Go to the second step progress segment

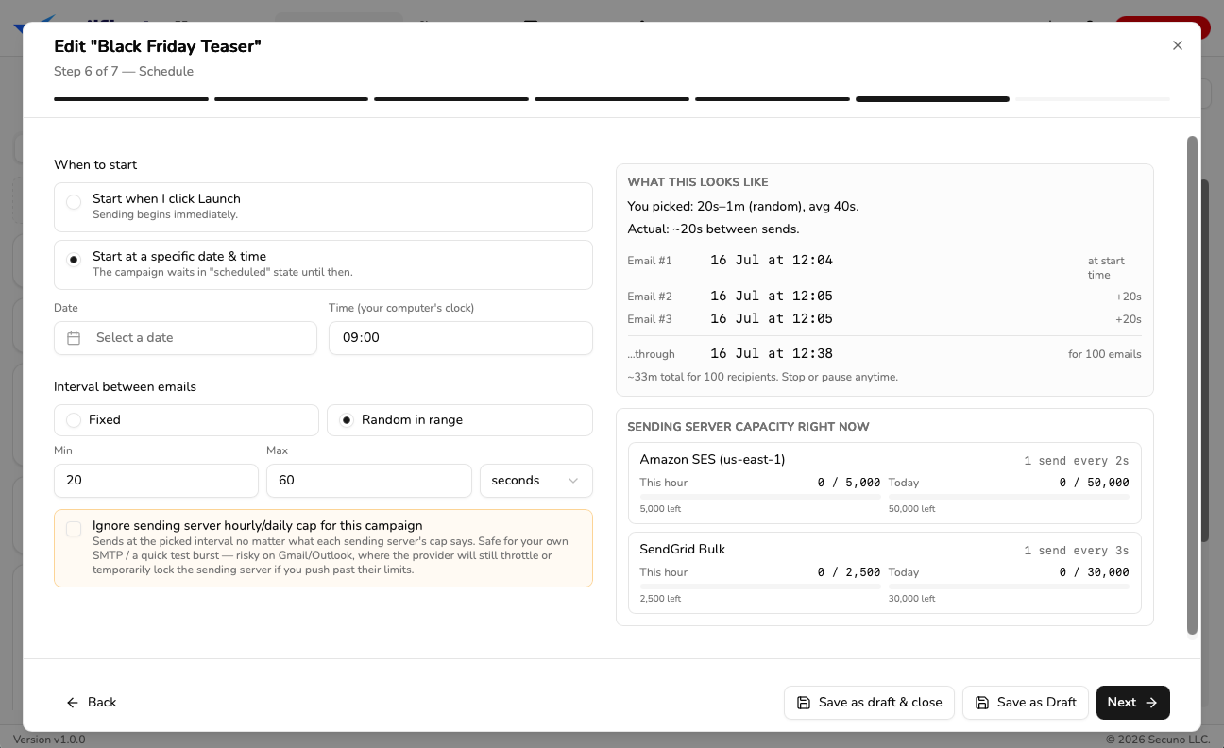click(291, 99)
